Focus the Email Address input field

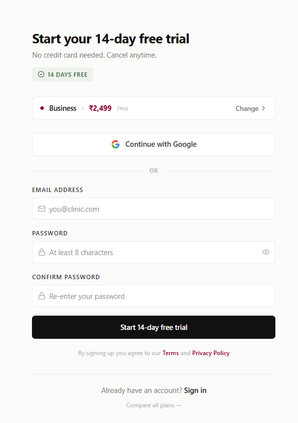pyautogui.click(x=160, y=209)
